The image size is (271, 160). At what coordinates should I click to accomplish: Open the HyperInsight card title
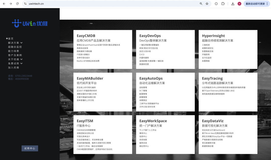tap(214, 36)
